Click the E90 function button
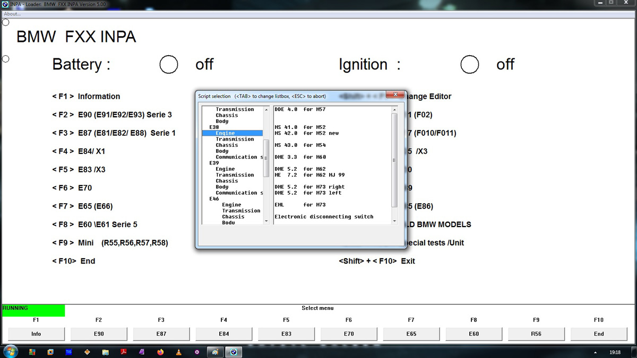This screenshot has height=358, width=637. click(99, 334)
